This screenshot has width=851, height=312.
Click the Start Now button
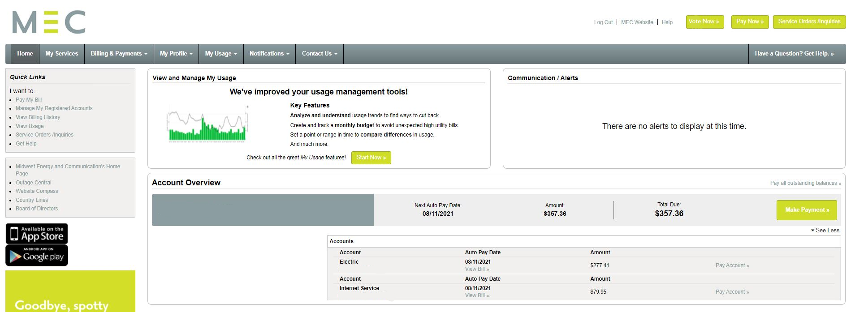tap(371, 158)
